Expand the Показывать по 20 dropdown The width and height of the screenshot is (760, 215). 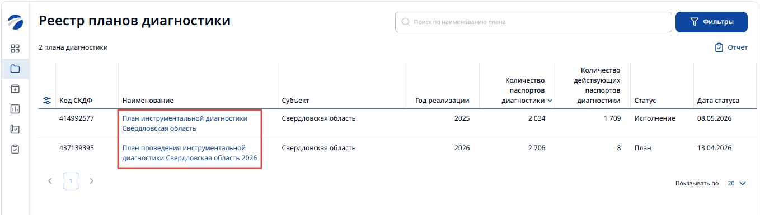(737, 183)
